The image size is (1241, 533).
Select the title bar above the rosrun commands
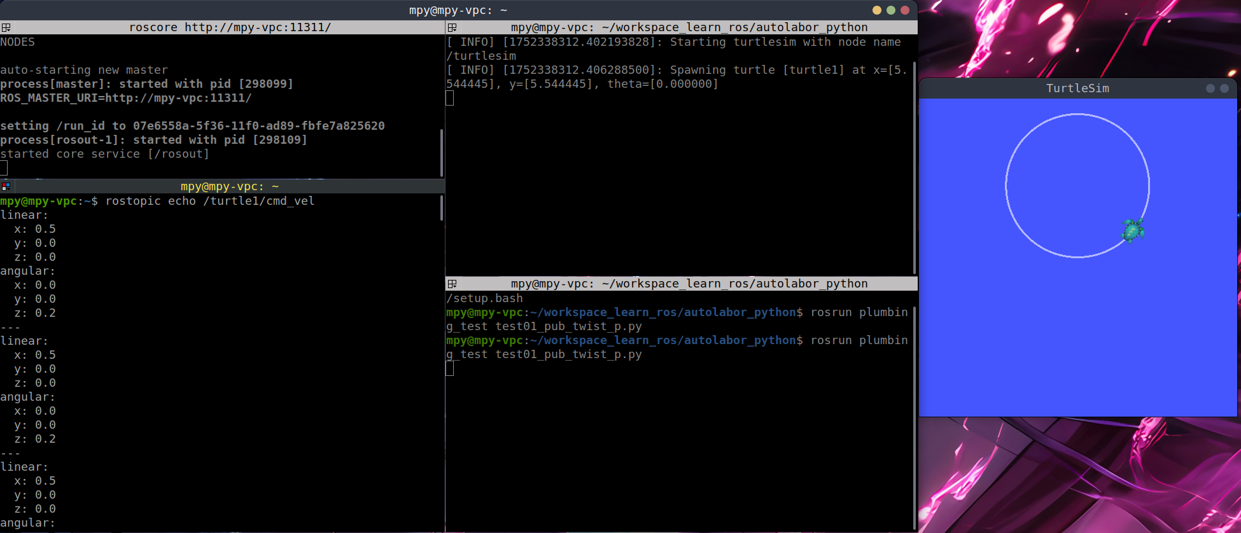(x=689, y=284)
